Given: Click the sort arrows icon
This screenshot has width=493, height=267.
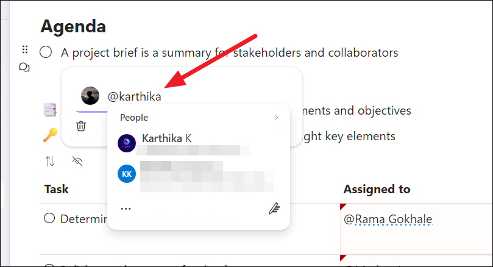Looking at the screenshot, I should [x=50, y=162].
